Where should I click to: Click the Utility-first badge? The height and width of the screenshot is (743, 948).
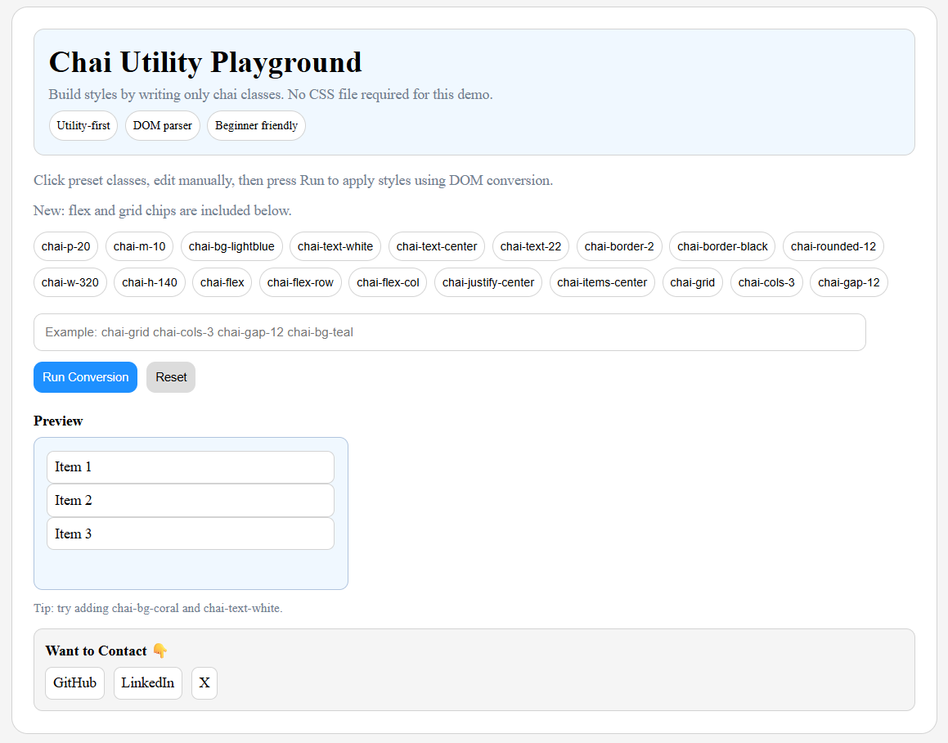[x=83, y=125]
